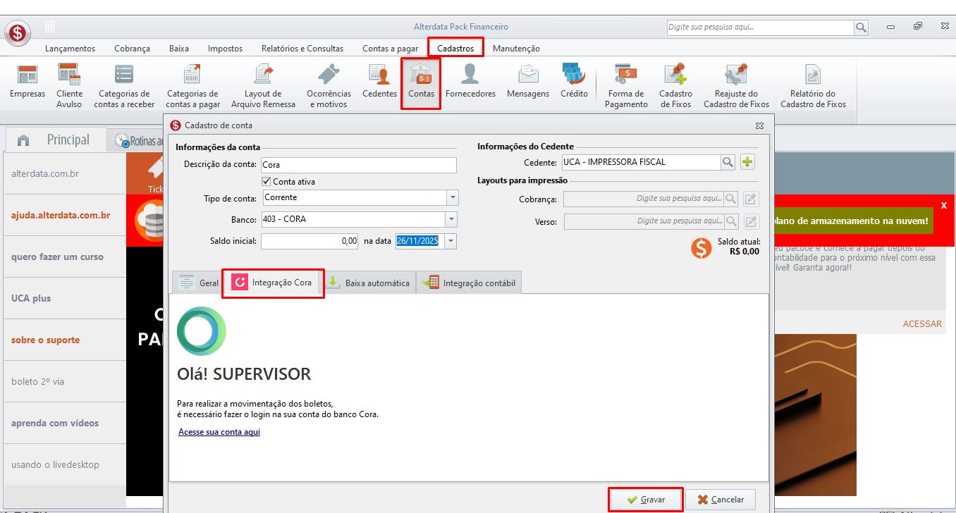Click the ACESSAR link
This screenshot has width=956, height=513.
tap(922, 324)
